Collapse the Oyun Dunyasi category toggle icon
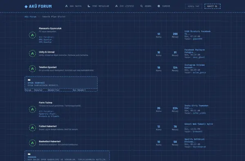The height and width of the screenshot is (161, 245). click(x=29, y=80)
